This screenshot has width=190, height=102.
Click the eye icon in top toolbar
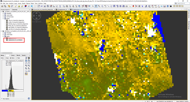pyautogui.click(x=162, y=6)
